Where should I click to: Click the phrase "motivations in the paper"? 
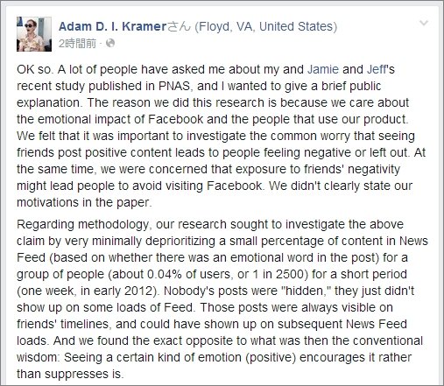pyautogui.click(x=83, y=202)
